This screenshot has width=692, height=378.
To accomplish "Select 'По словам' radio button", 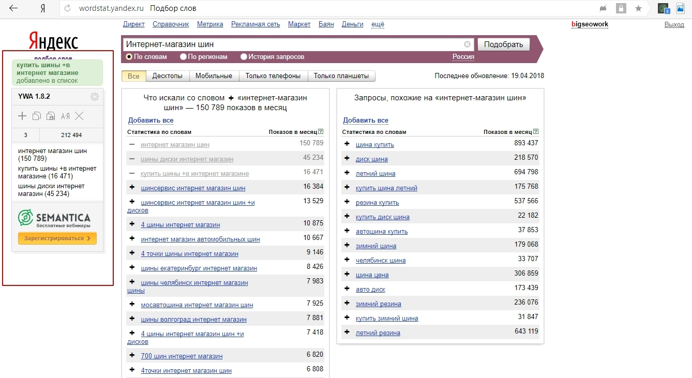I will (x=129, y=57).
